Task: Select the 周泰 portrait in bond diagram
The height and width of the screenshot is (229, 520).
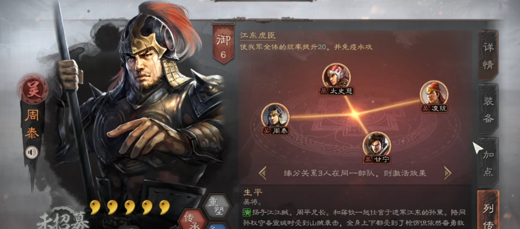Action: (x=275, y=116)
